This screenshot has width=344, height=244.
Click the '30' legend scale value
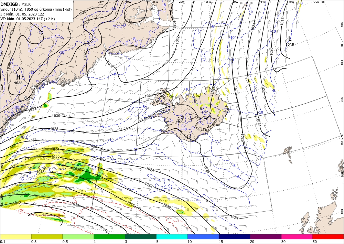click(283, 242)
